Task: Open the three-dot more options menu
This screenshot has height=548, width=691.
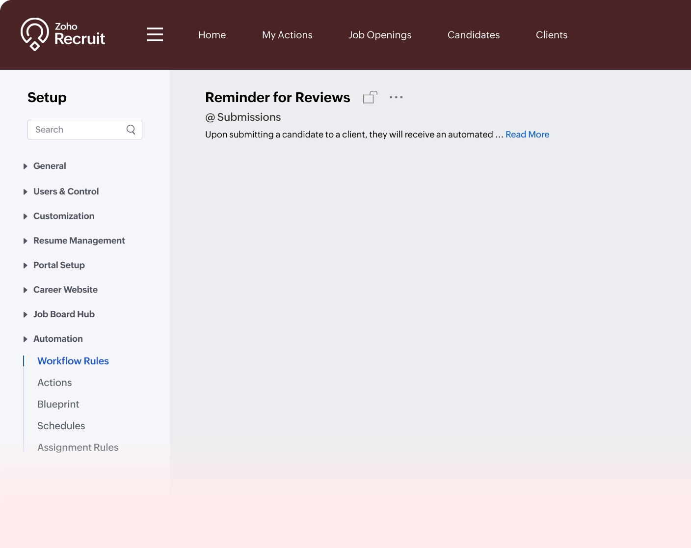Action: [x=396, y=97]
